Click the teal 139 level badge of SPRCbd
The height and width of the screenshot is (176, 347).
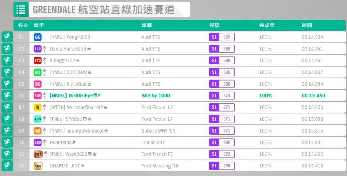coord(38,119)
